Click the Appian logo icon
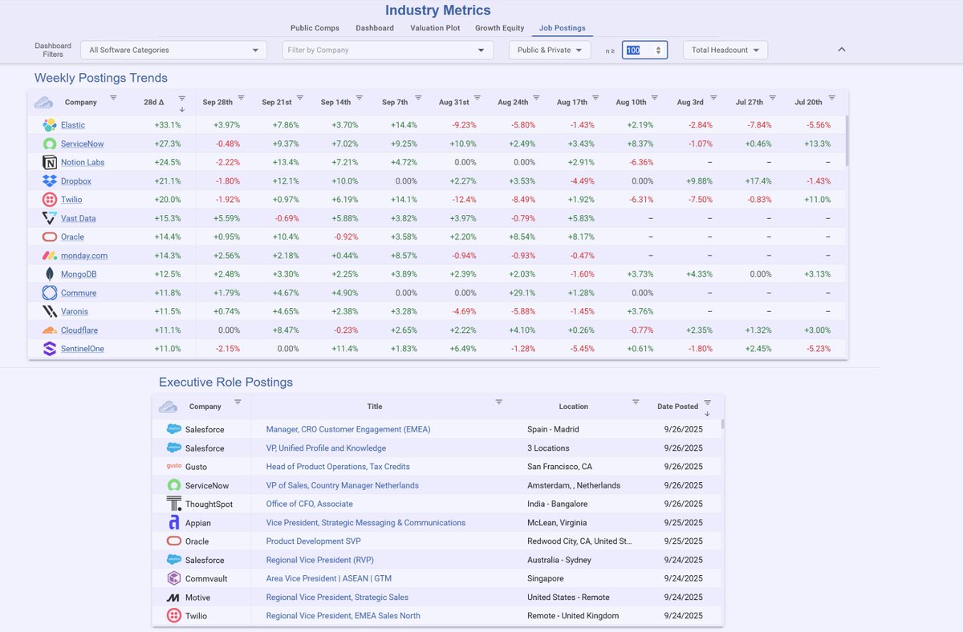The width and height of the screenshot is (963, 632). (x=175, y=522)
